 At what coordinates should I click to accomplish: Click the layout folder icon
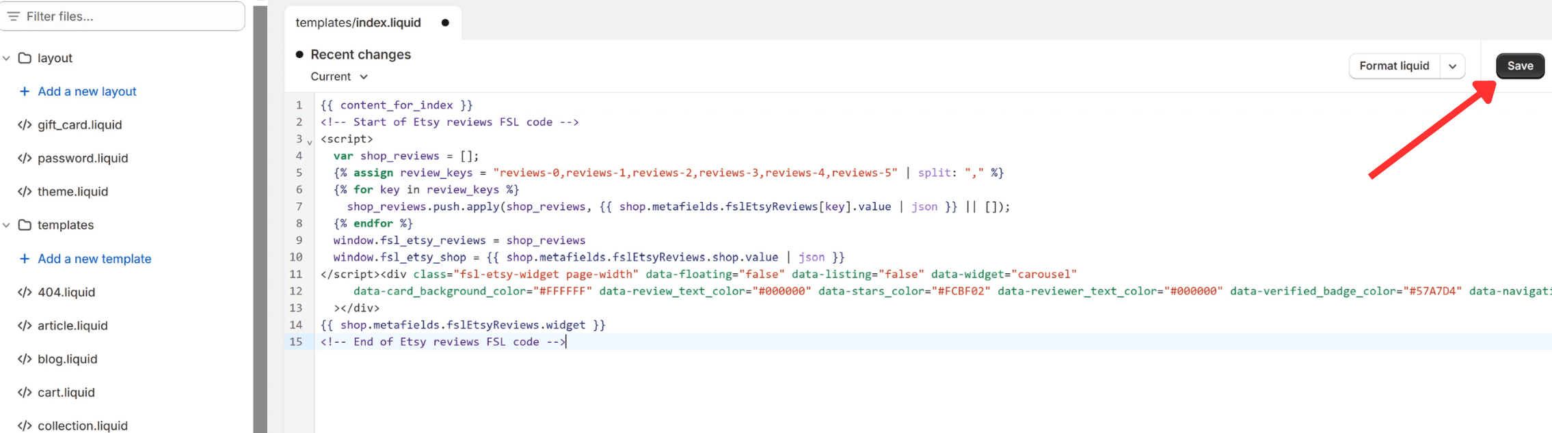tap(25, 58)
